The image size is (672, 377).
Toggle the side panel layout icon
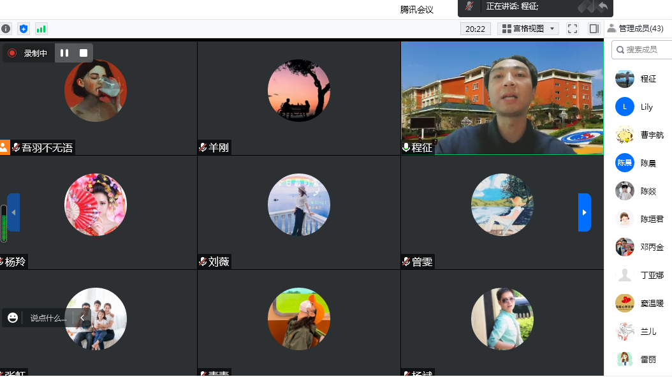click(x=594, y=29)
